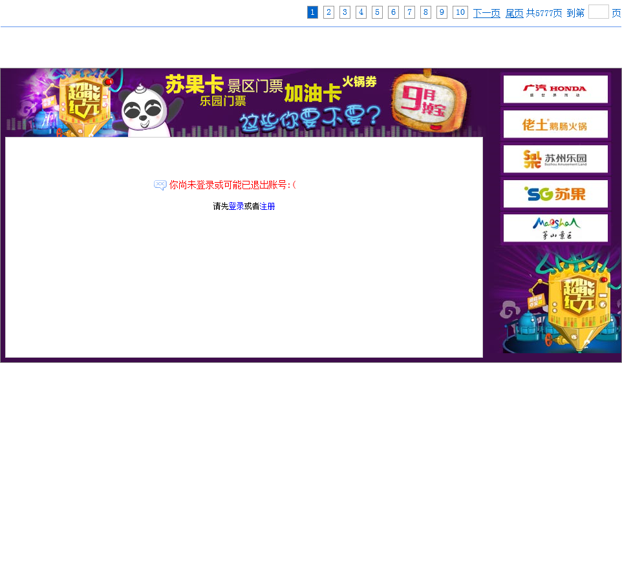Go to page 10 in pagination
The height and width of the screenshot is (565, 622).
tap(460, 12)
